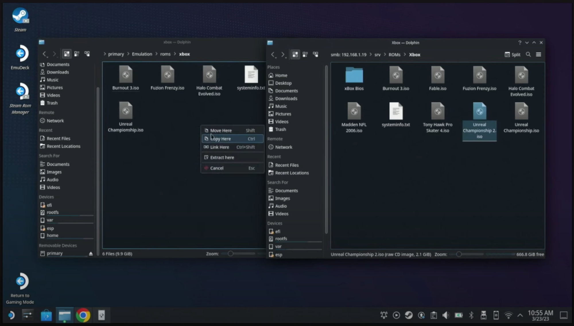The width and height of the screenshot is (574, 326).
Task: Choose Link Here from context menu
Action: [232, 147]
